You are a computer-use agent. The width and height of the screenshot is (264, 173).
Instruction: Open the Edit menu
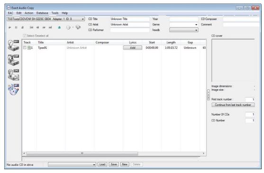coord(19,13)
